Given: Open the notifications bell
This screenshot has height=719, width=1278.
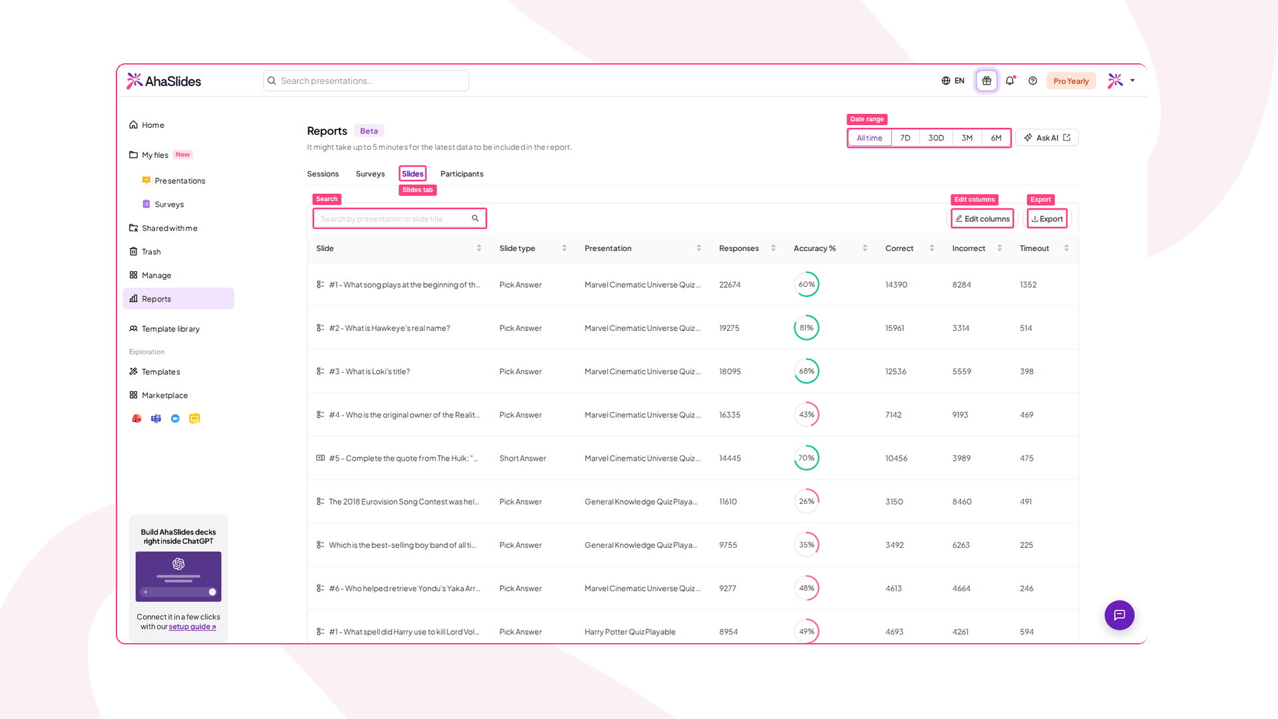Looking at the screenshot, I should tap(1010, 81).
